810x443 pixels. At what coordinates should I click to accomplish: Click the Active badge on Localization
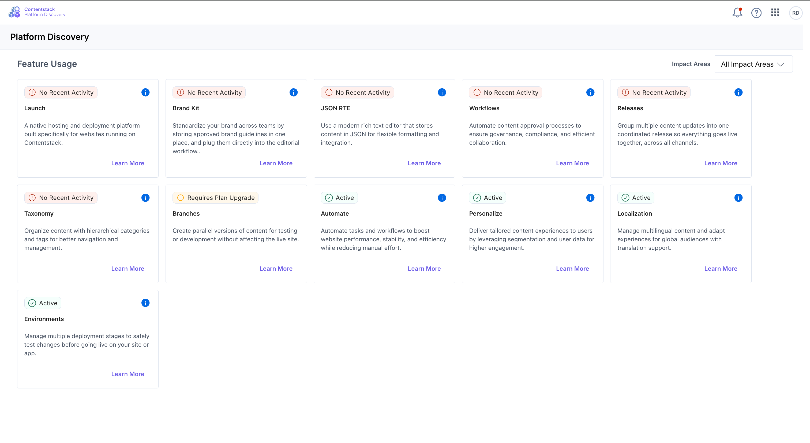tap(635, 198)
